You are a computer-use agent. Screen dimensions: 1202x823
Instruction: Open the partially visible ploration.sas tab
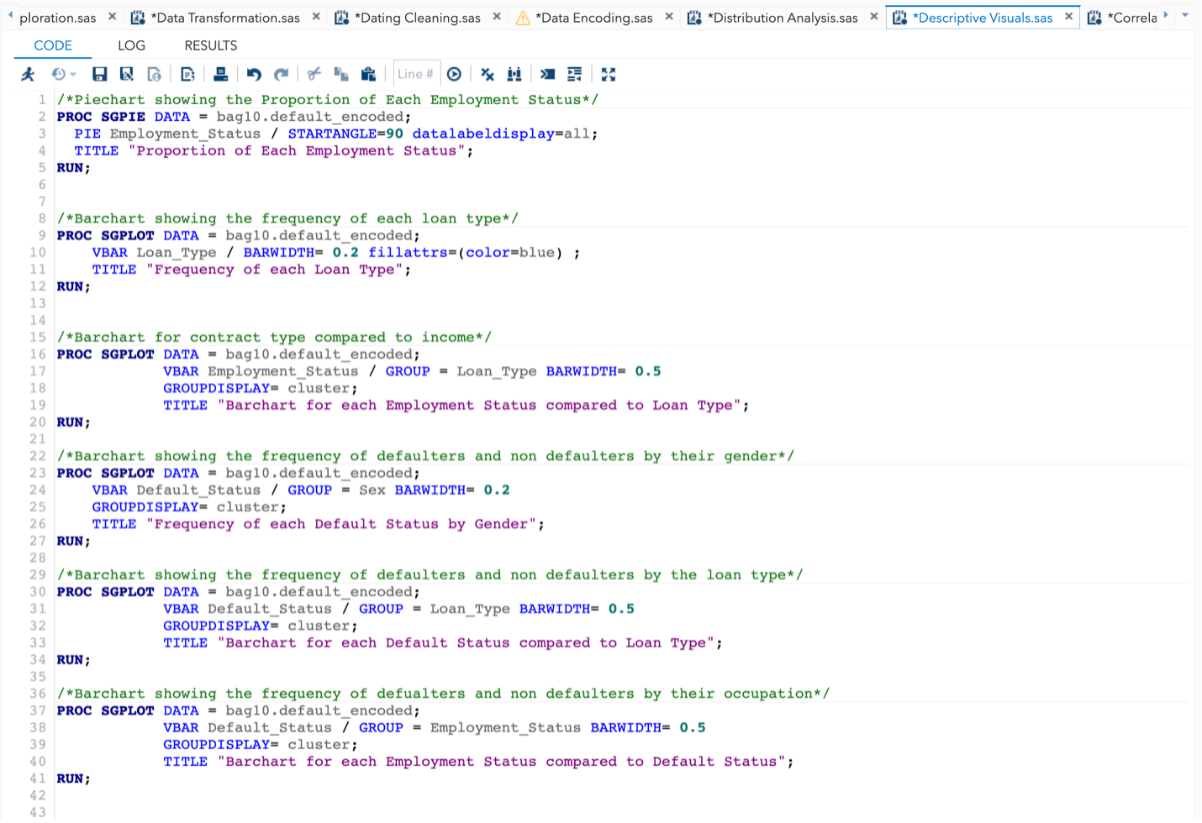click(x=57, y=18)
